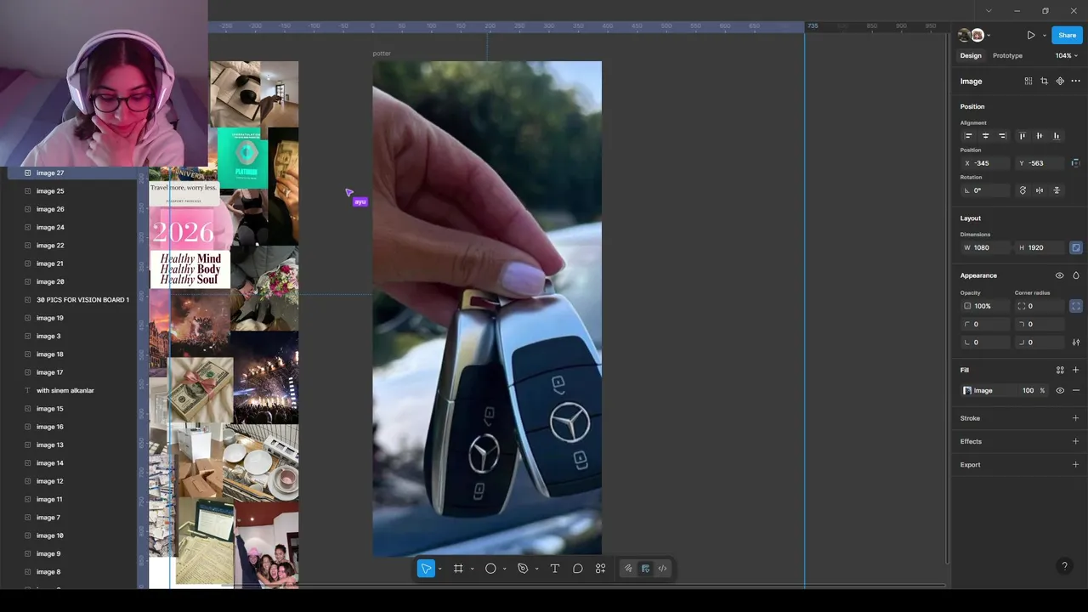Switch to Dev Mode code icon

[662, 569]
